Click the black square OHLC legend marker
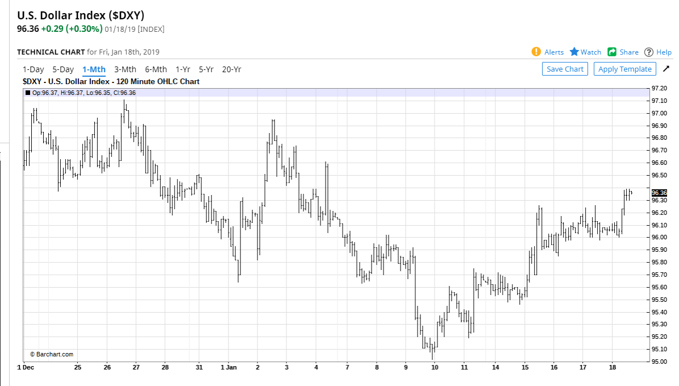The height and width of the screenshot is (386, 679). (x=28, y=93)
